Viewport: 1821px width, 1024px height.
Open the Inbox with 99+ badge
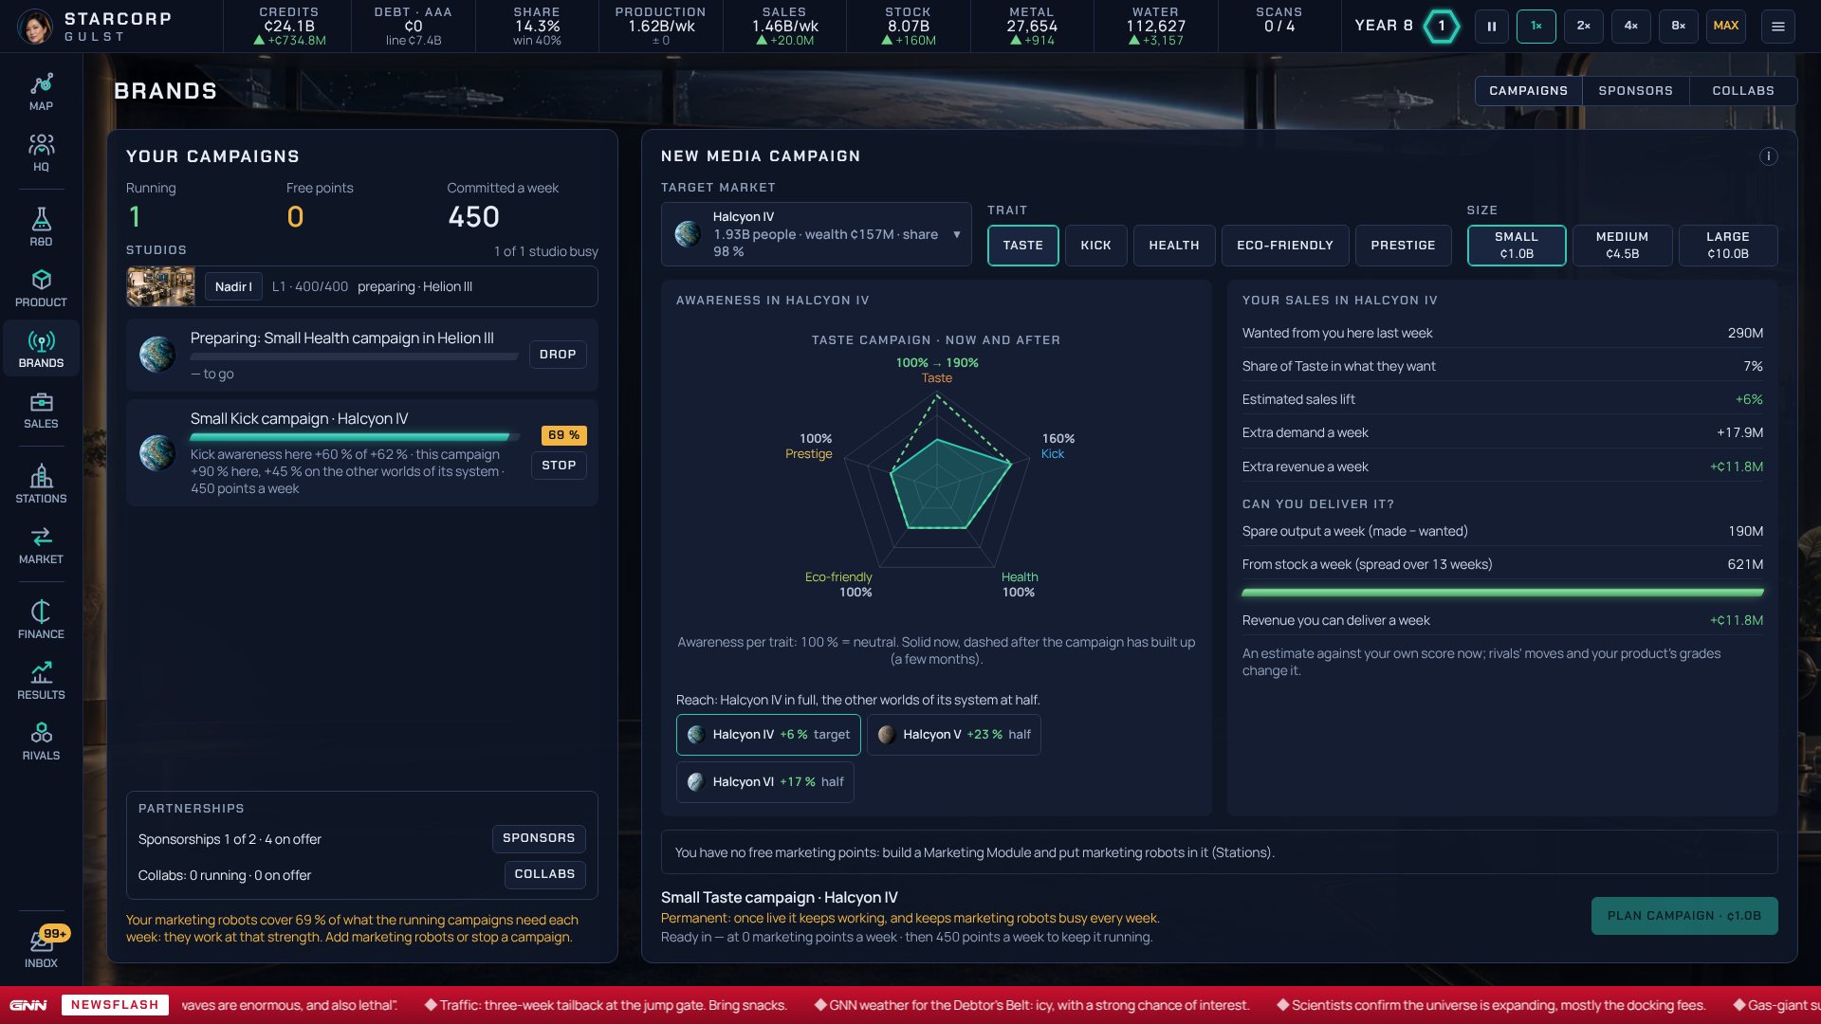(41, 948)
